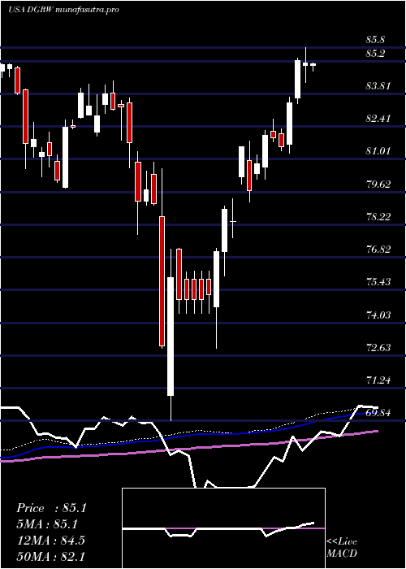Click the 83.81 price axis label
406x569 pixels.
pyautogui.click(x=378, y=86)
